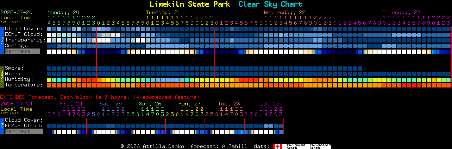Click the Humidity row label
This screenshot has width=452, height=149.
coord(19,79)
